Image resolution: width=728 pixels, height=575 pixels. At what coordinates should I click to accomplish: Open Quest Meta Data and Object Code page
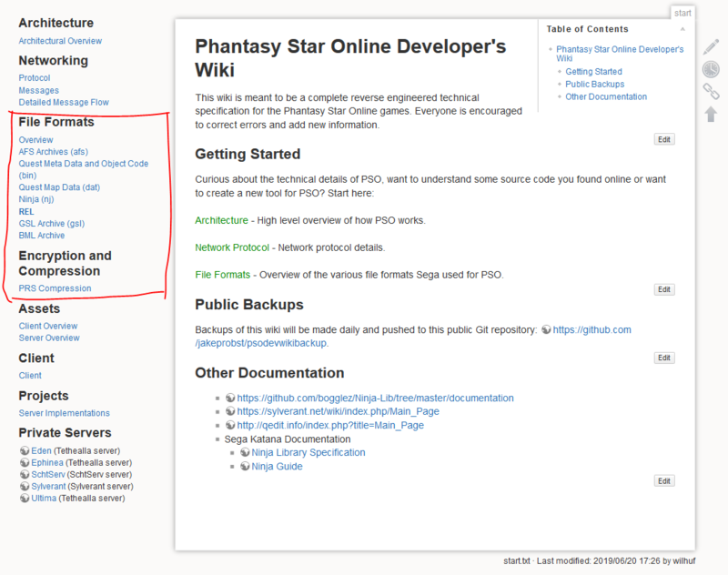pyautogui.click(x=83, y=169)
